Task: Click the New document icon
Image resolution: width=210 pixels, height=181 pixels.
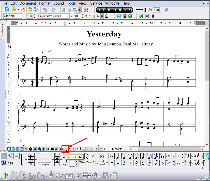Action: coord(7,10)
